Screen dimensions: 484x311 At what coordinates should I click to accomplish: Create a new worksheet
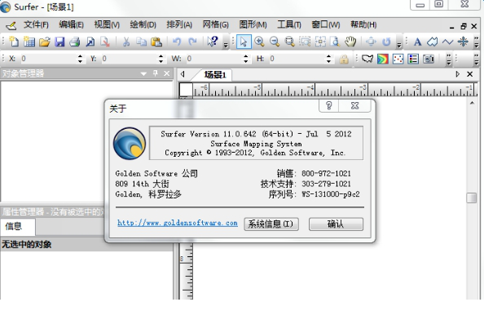[29, 42]
